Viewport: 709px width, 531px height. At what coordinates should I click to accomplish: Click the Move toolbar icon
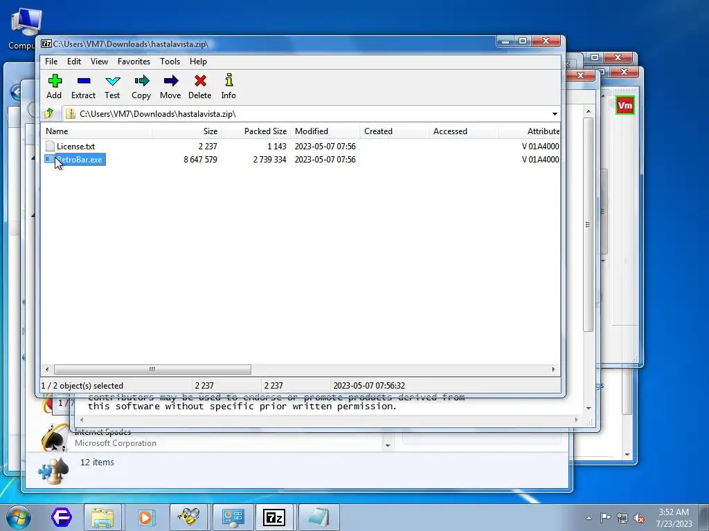click(170, 82)
